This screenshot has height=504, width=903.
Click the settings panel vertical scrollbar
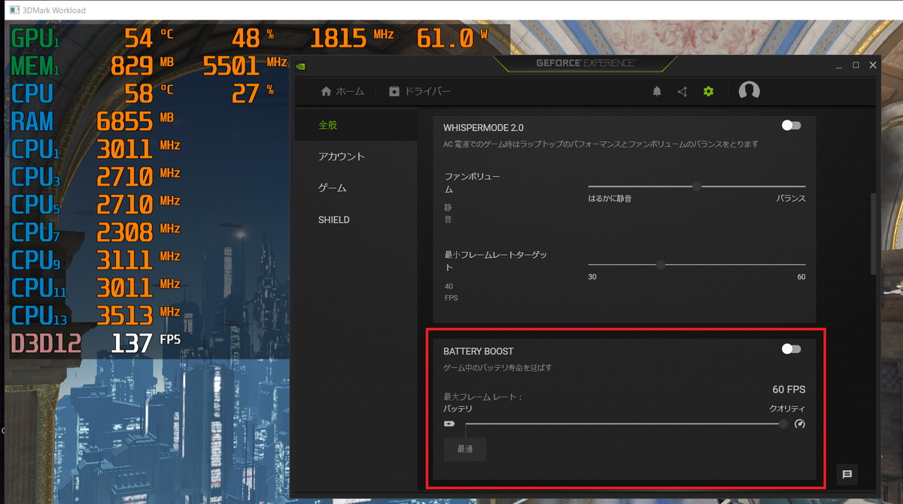click(873, 233)
